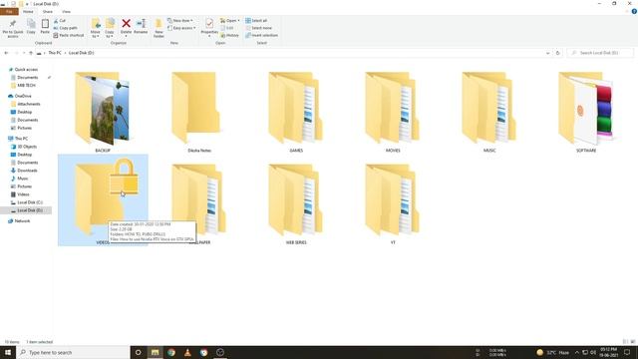Rename the selected folder
The width and height of the screenshot is (638, 359).
click(141, 27)
